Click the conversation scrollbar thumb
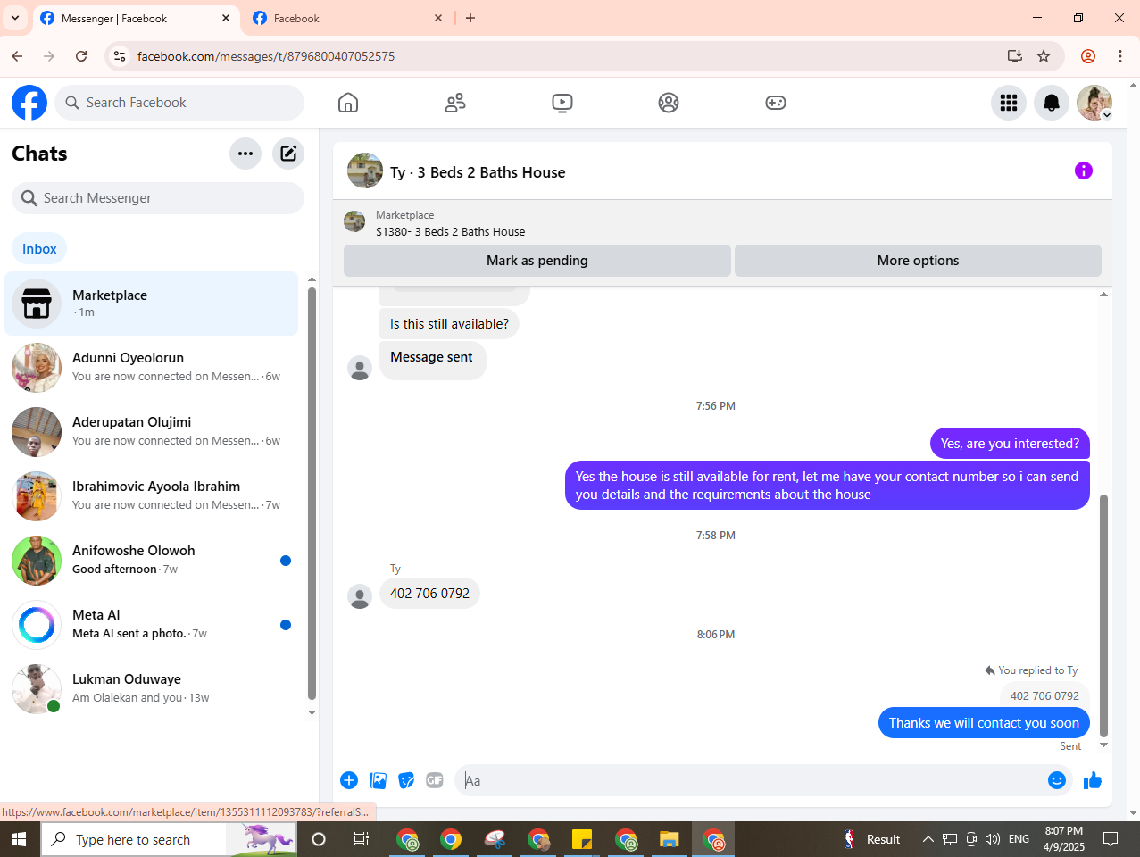This screenshot has width=1140, height=857. click(x=1103, y=615)
